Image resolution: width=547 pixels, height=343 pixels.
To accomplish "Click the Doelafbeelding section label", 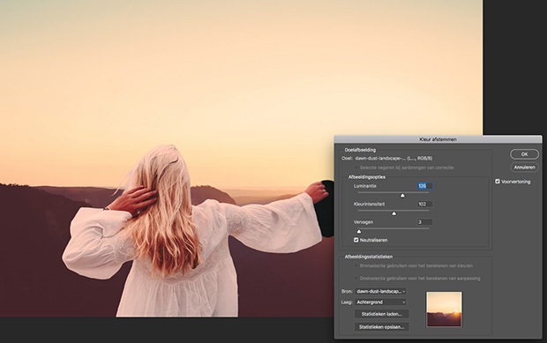I will tap(360, 150).
